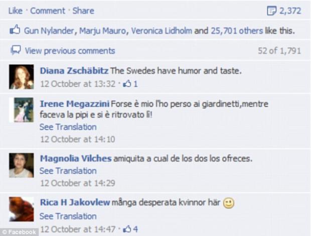This screenshot has width=311, height=236.
Task: Open Veronica Lidholm's profile link
Action: [x=162, y=31]
